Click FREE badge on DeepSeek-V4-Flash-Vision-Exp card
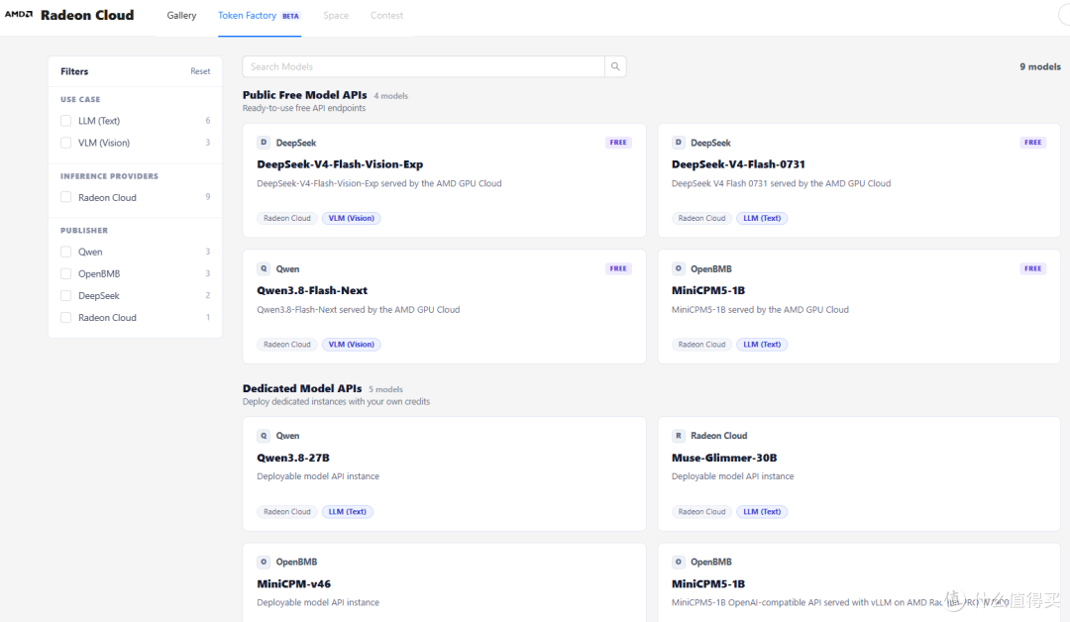 [618, 143]
